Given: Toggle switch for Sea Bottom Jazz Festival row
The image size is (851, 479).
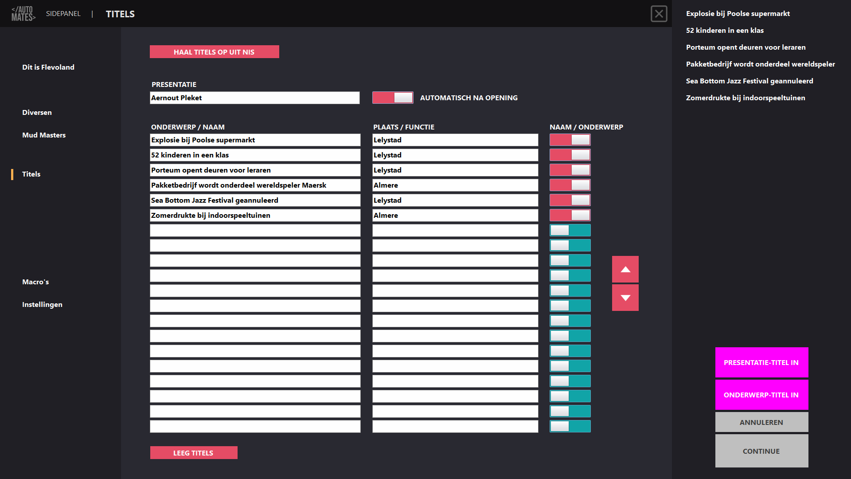Looking at the screenshot, I should [570, 200].
